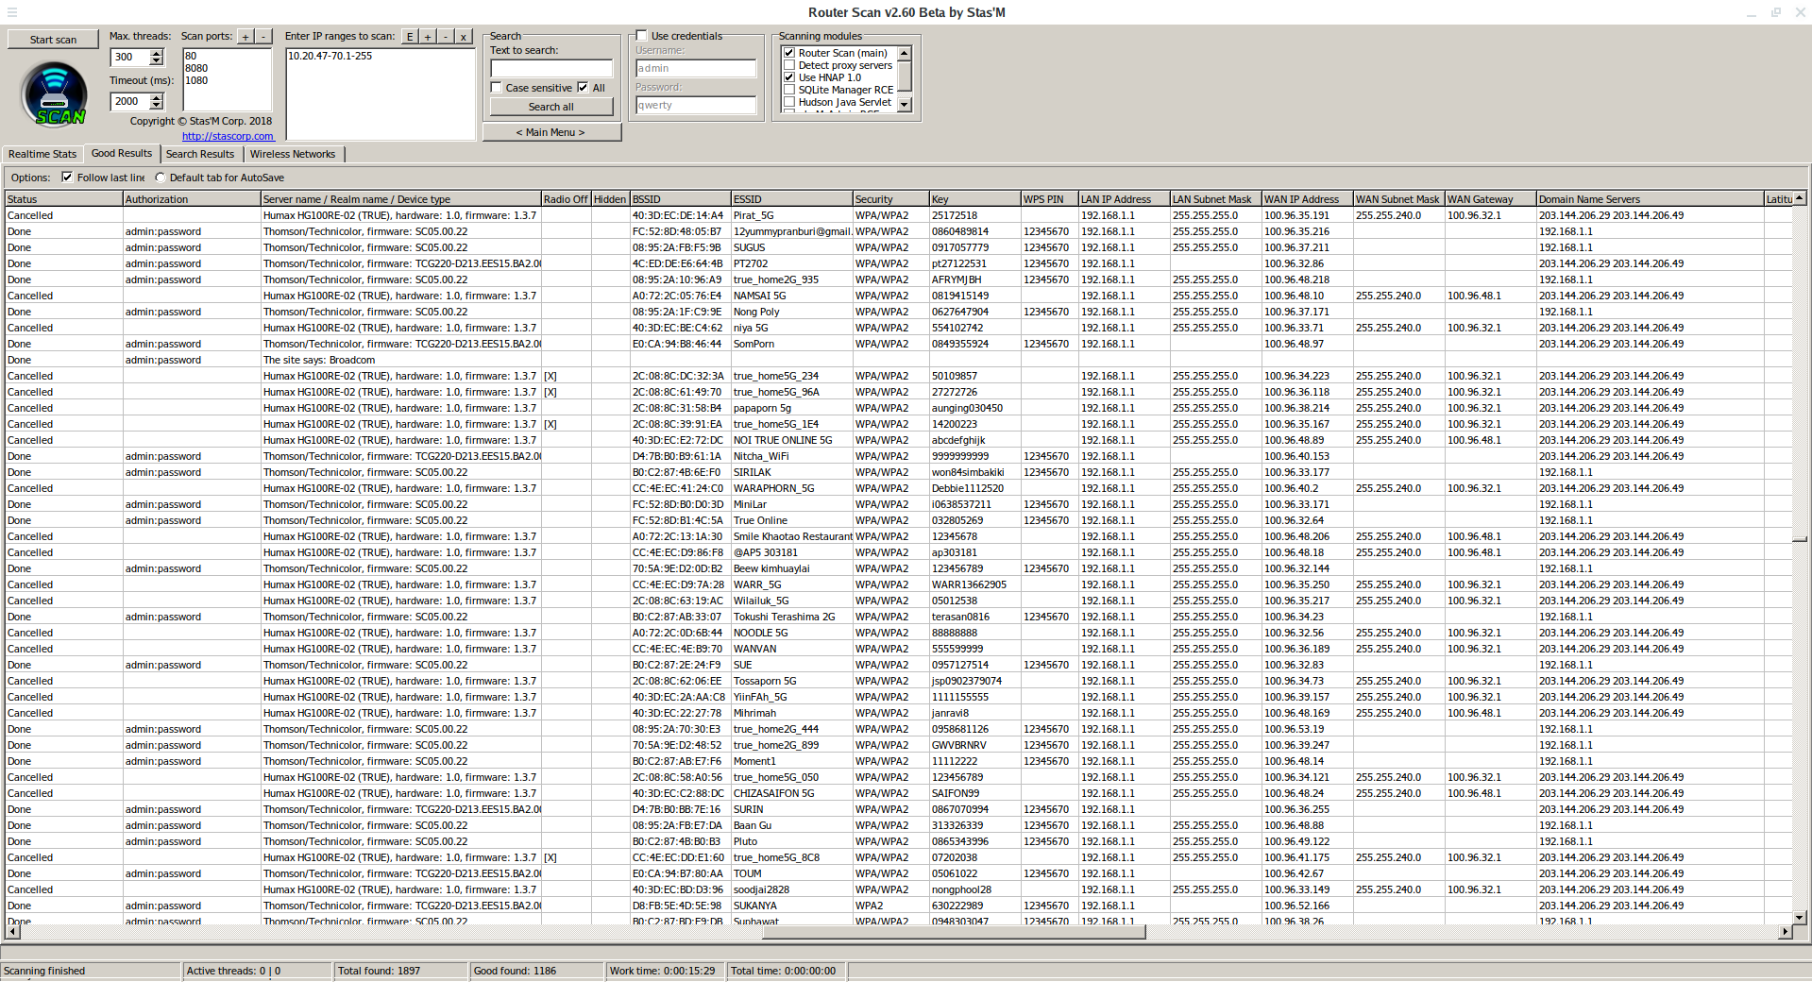Increase Max. threads with up stepper arrow

[157, 53]
